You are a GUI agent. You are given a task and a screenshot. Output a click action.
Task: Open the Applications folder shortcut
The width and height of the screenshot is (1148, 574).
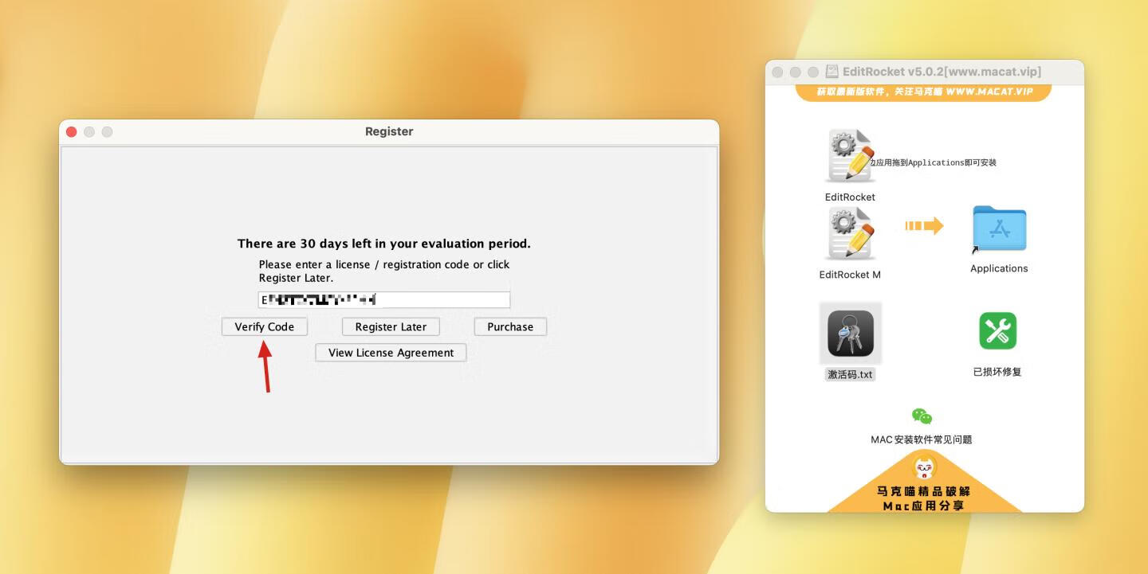click(998, 228)
